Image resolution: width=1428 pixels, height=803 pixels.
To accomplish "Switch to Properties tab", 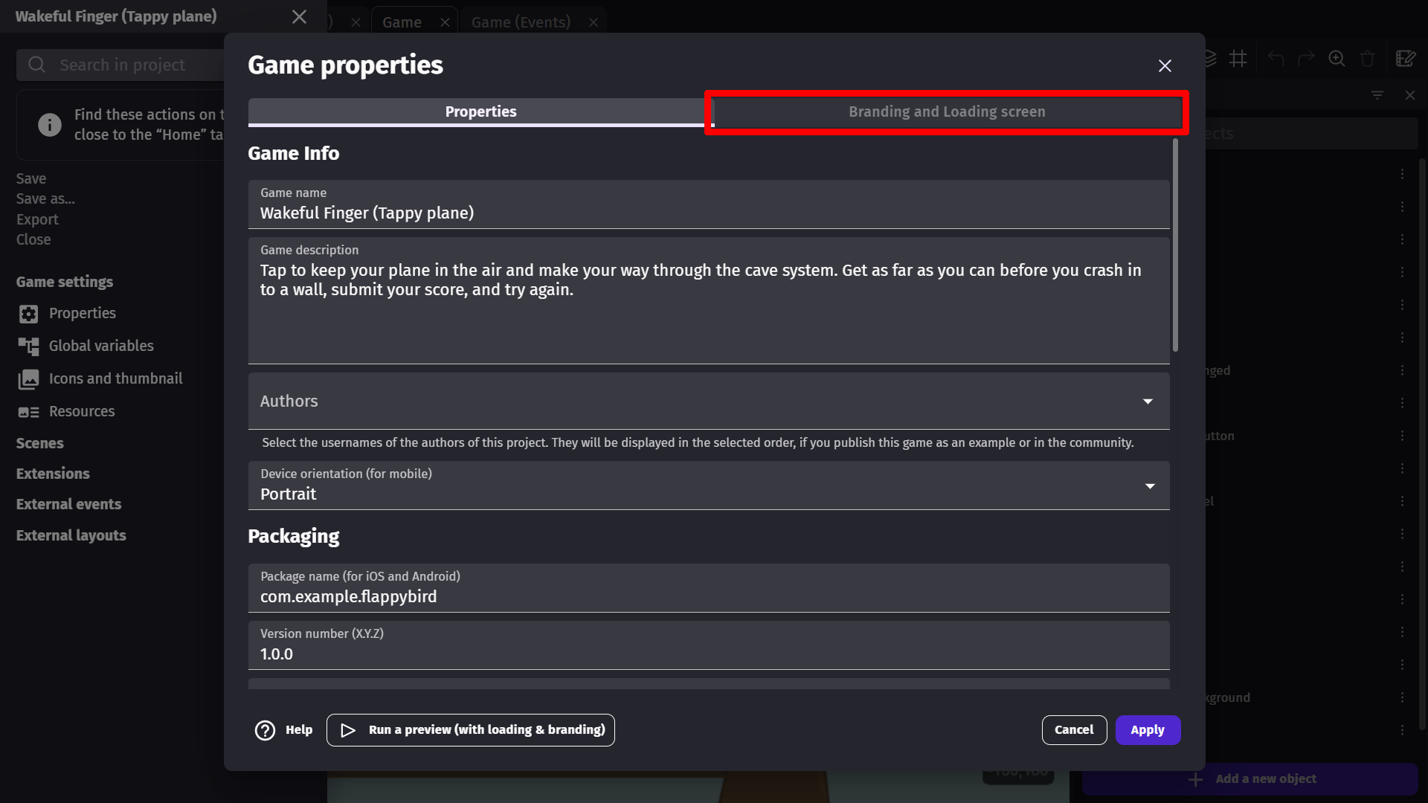I will tap(480, 111).
